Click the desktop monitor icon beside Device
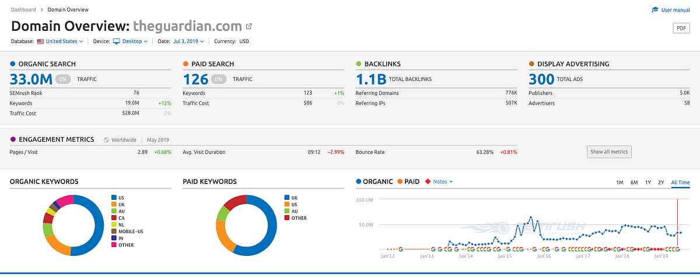This screenshot has height=278, width=700. [x=116, y=41]
